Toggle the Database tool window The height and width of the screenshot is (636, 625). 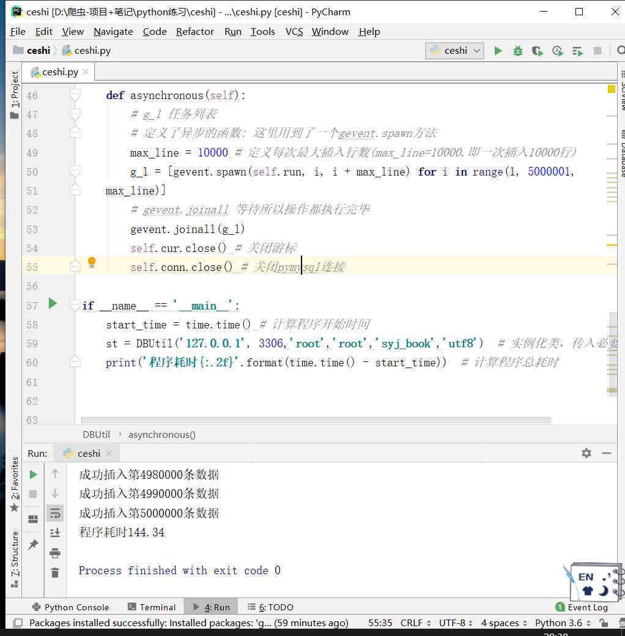[x=622, y=154]
